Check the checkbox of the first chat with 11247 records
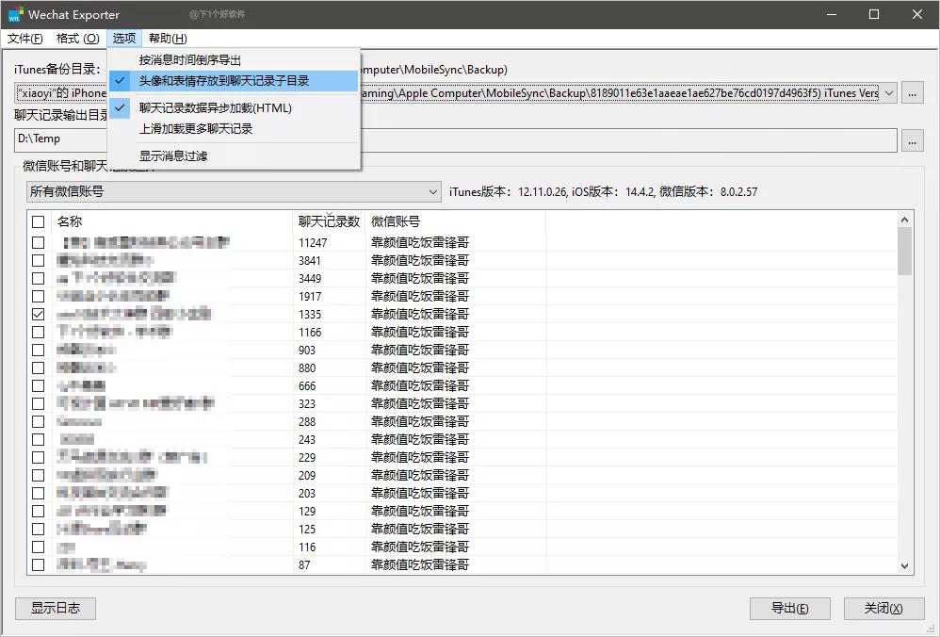The height and width of the screenshot is (637, 940). click(38, 242)
